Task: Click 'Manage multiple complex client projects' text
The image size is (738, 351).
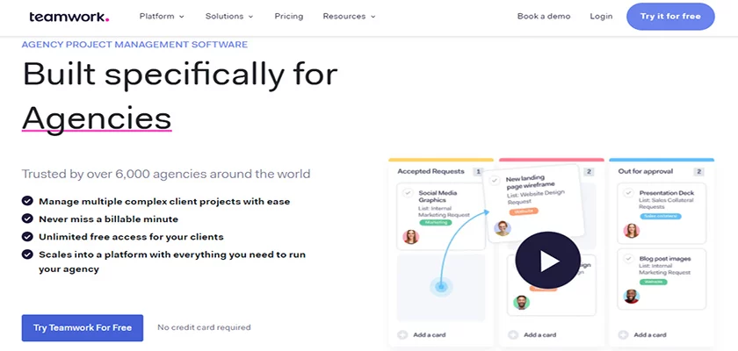Action: [x=165, y=202]
